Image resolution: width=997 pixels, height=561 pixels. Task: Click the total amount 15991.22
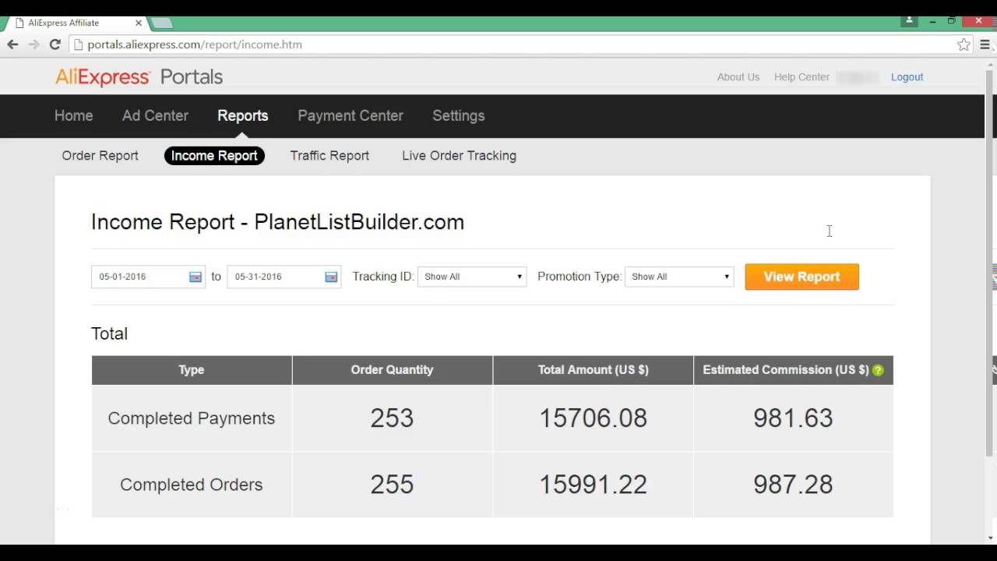(x=593, y=485)
